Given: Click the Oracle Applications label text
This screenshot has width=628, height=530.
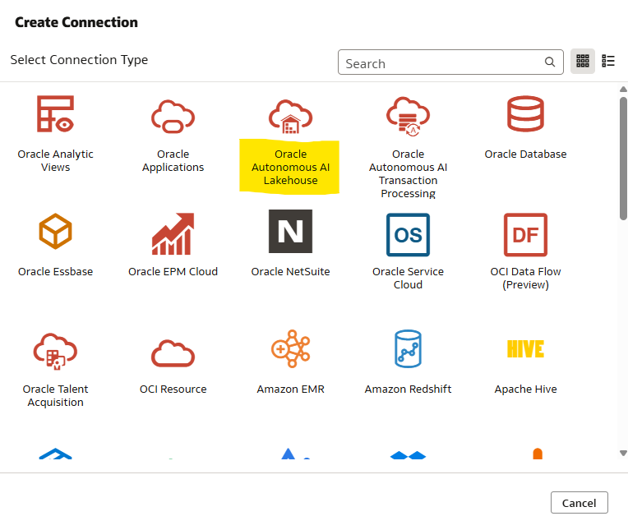Looking at the screenshot, I should [173, 160].
